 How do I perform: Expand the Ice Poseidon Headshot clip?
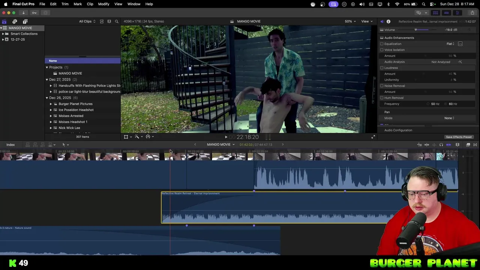tap(51, 110)
